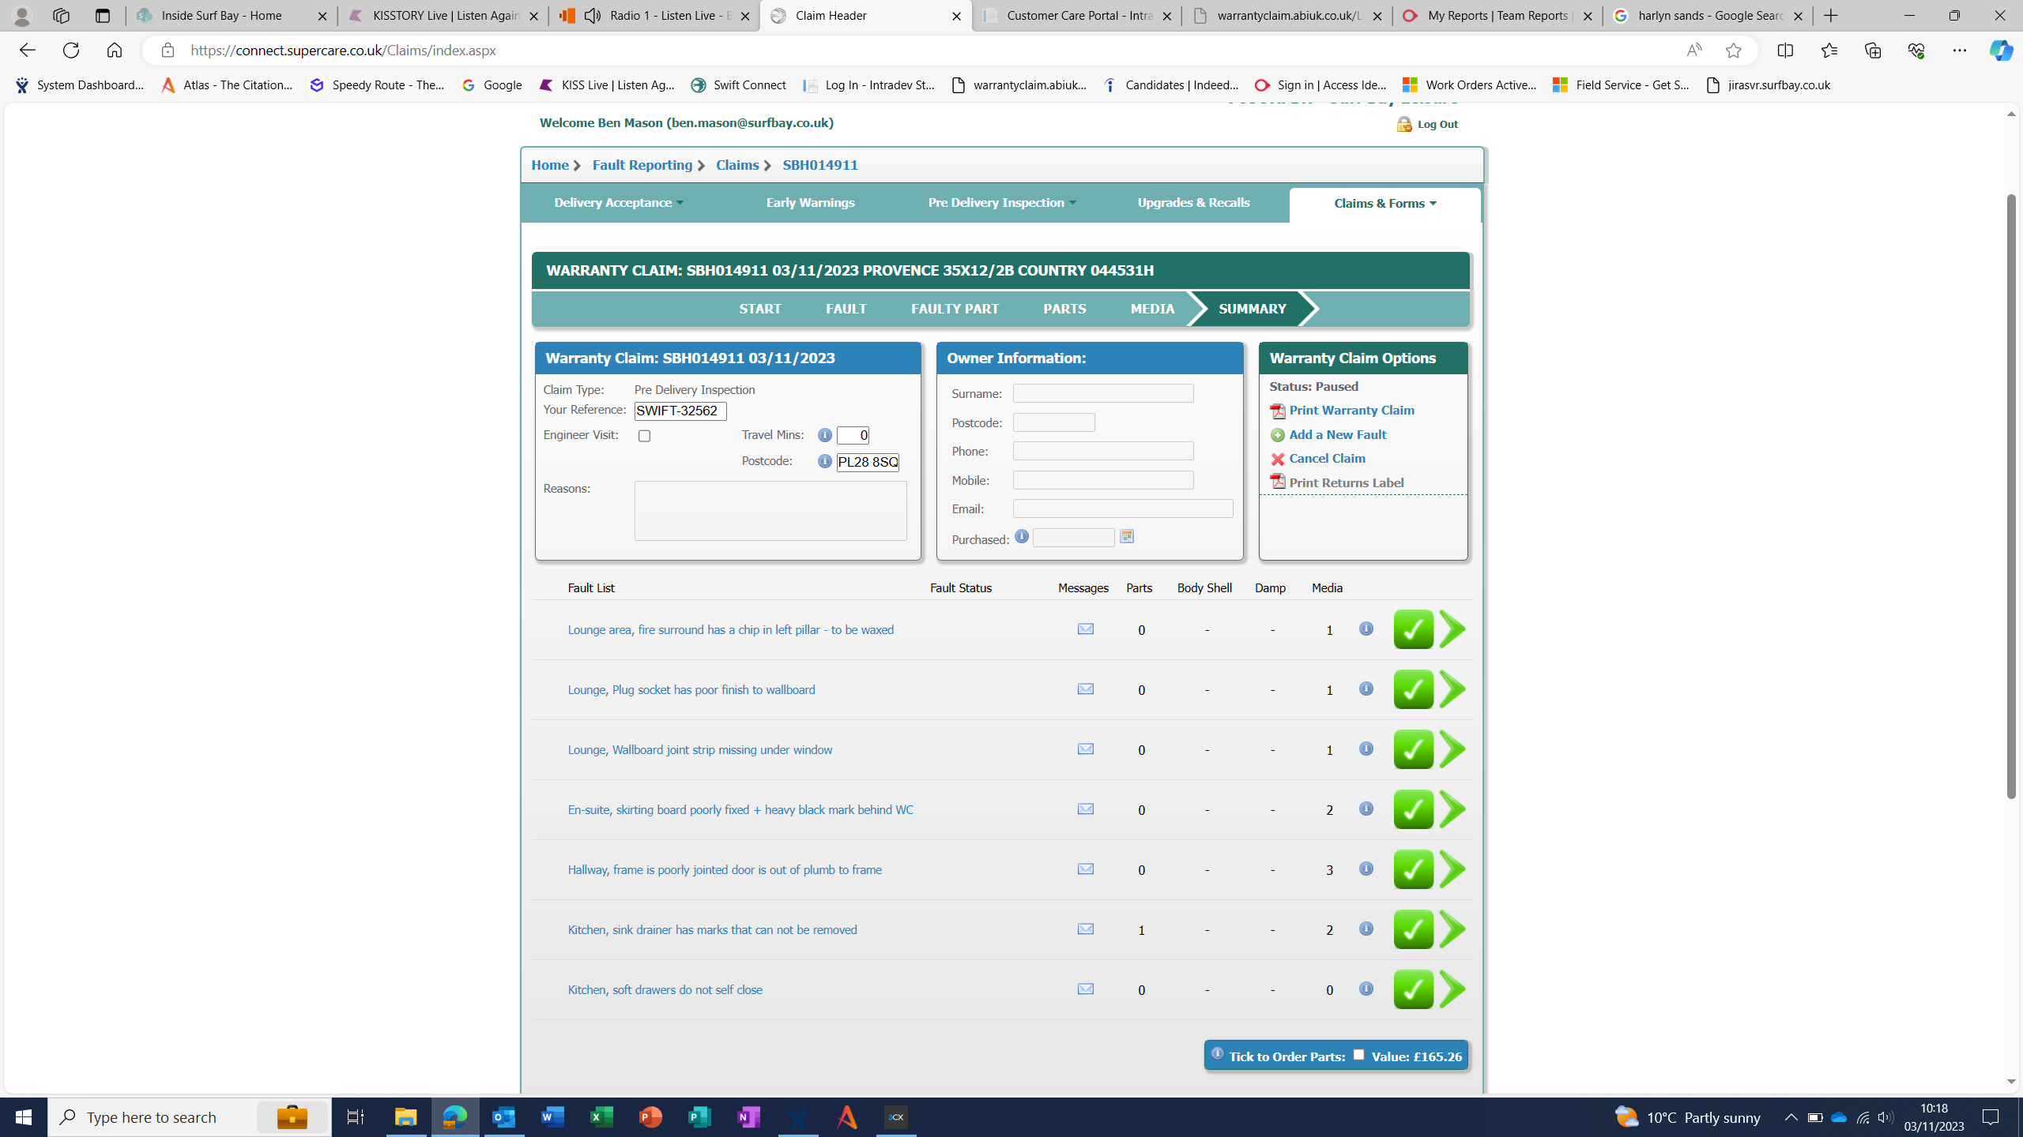Click page vertical scrollbar thumb
The width and height of the screenshot is (2023, 1137).
(x=2011, y=497)
